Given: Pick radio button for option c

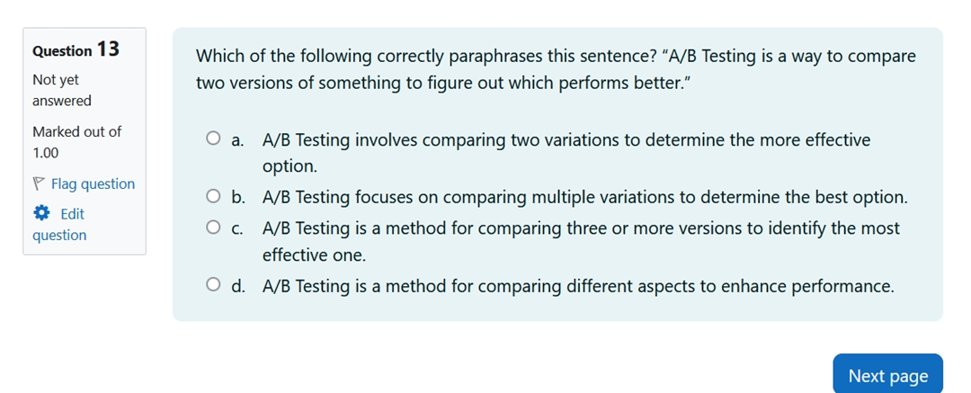Looking at the screenshot, I should tap(213, 228).
